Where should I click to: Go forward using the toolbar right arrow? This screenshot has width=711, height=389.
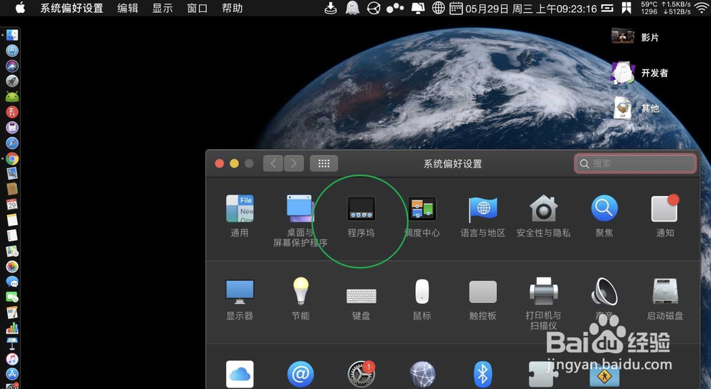(x=294, y=163)
